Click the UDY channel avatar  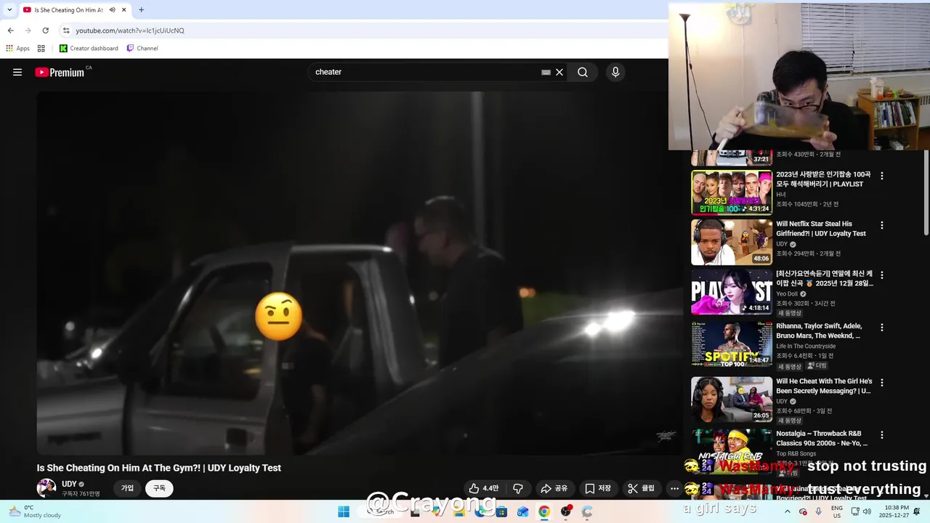(46, 488)
